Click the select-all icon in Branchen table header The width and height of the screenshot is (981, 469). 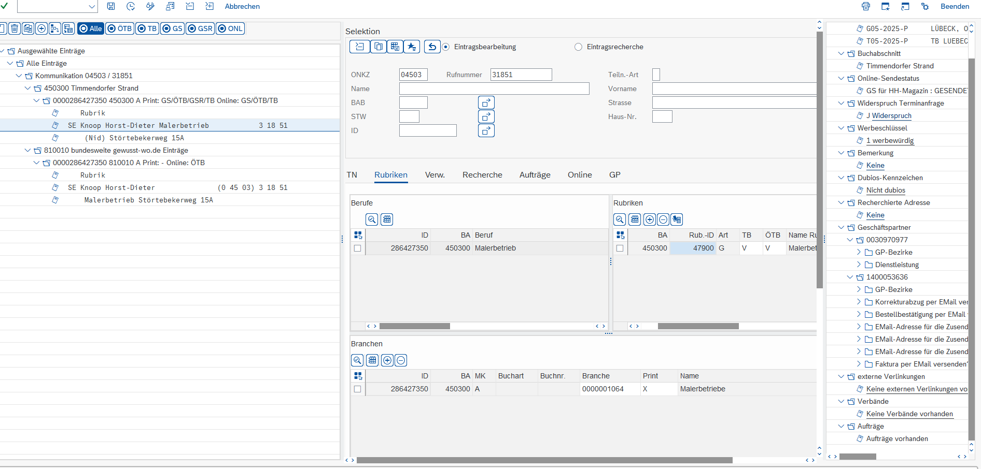pos(358,376)
